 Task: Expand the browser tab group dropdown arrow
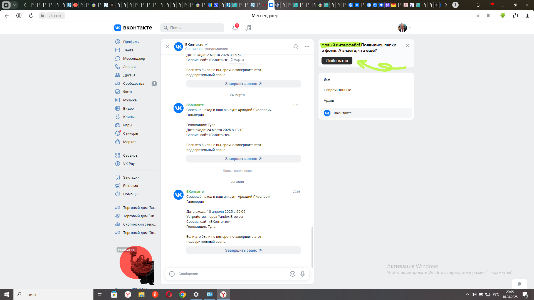(x=14, y=5)
